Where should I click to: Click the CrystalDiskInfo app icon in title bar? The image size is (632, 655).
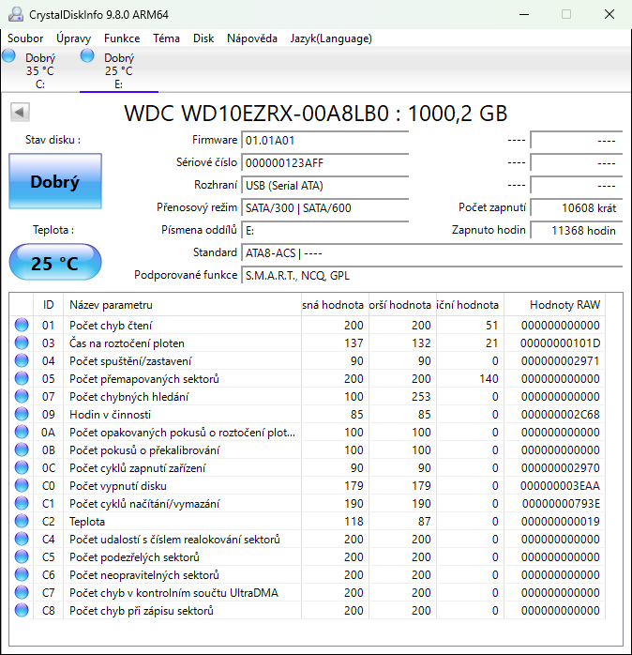[15, 14]
